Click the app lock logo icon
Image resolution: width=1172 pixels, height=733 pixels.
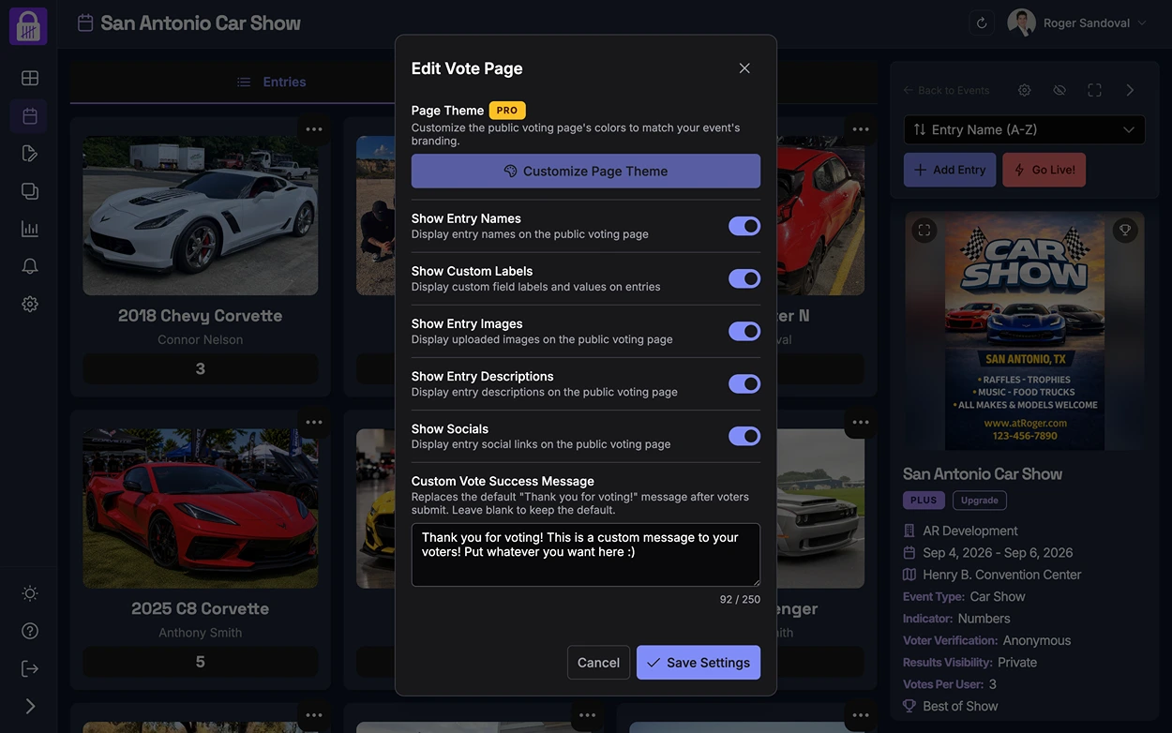click(x=28, y=26)
